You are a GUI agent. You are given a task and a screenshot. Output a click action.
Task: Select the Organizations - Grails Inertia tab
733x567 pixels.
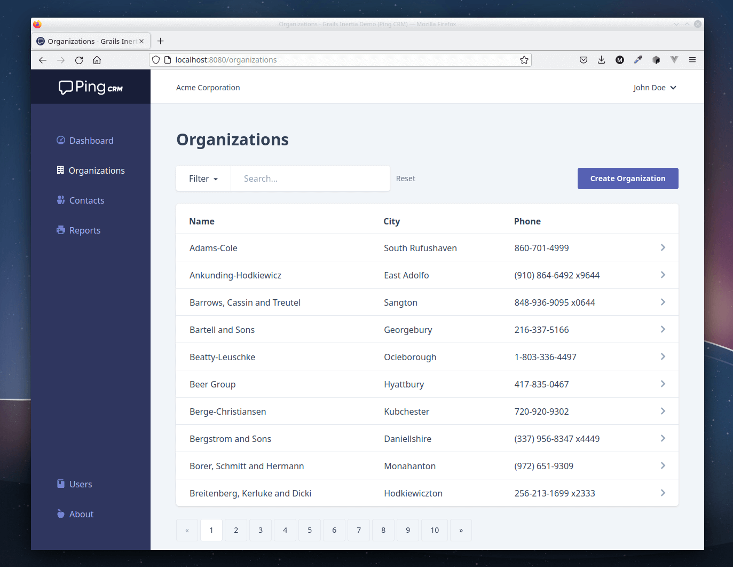[x=91, y=41]
